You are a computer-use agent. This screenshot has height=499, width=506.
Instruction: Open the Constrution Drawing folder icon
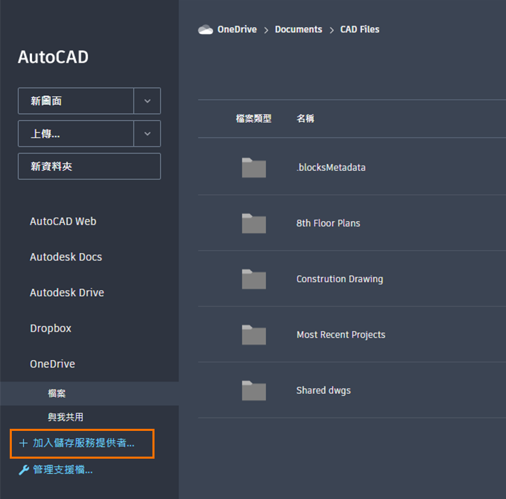point(254,279)
